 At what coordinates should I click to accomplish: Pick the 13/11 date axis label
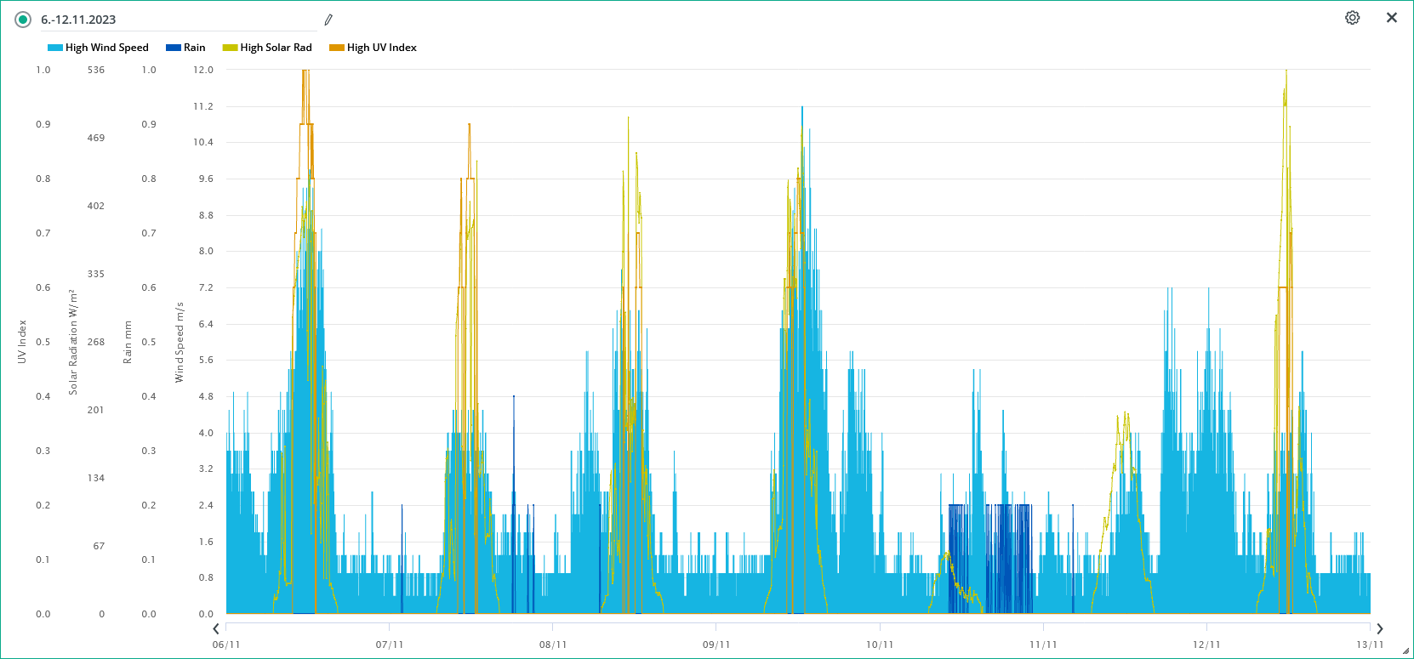tap(1370, 645)
